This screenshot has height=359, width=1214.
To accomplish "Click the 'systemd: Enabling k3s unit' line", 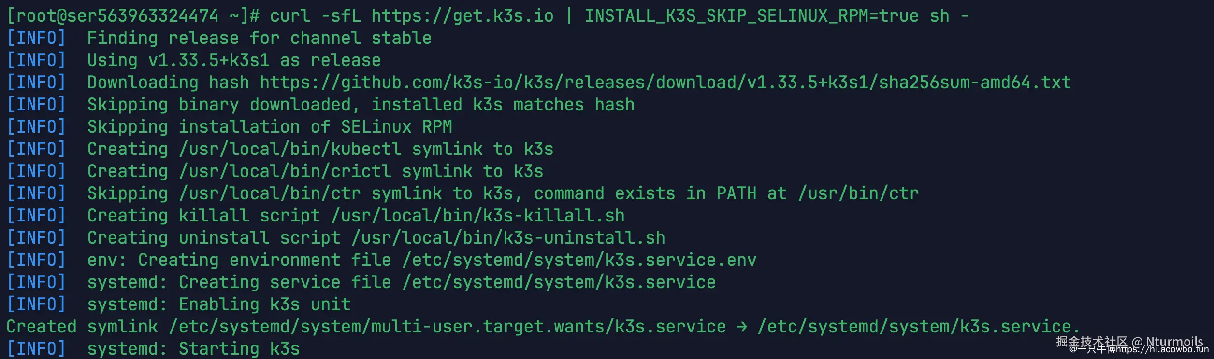I will 218,304.
